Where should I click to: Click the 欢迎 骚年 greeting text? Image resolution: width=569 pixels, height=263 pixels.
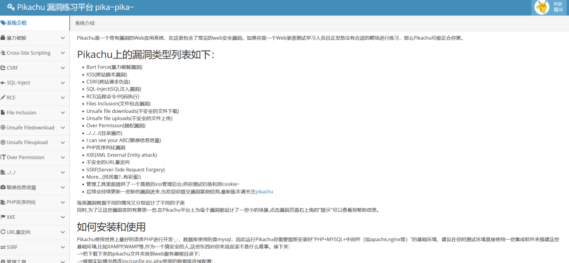558,7
